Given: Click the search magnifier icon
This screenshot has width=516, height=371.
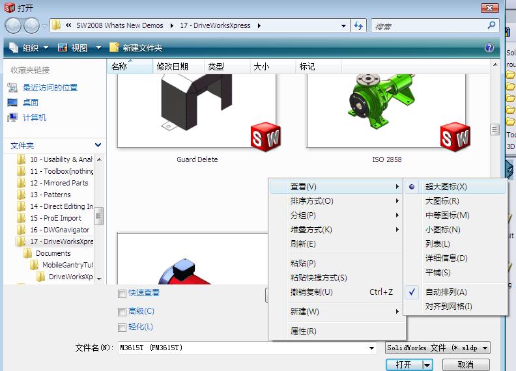Looking at the screenshot, I should click(491, 25).
